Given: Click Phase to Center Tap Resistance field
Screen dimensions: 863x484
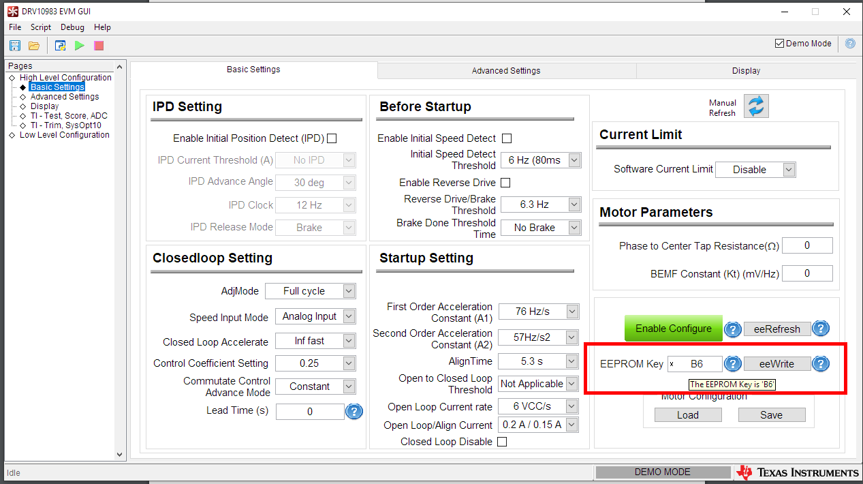Looking at the screenshot, I should point(807,245).
